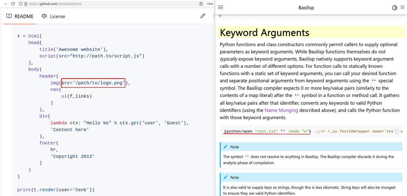
Task: Toggle reader view in address bar
Action: tap(201, 4)
